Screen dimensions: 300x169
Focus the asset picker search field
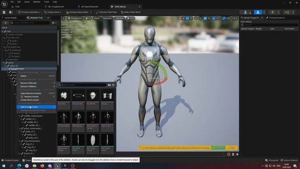[82, 85]
